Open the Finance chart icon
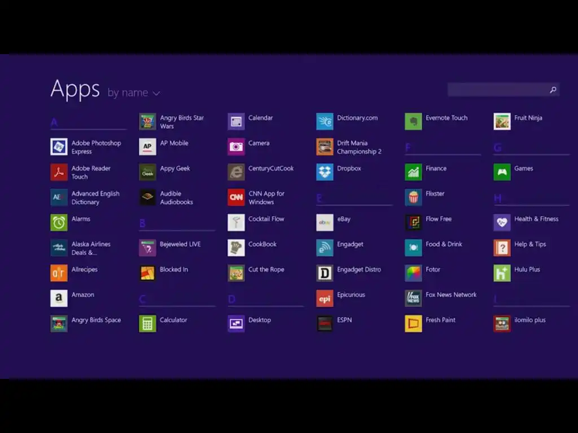Screen dimensions: 578x433 coord(414,173)
